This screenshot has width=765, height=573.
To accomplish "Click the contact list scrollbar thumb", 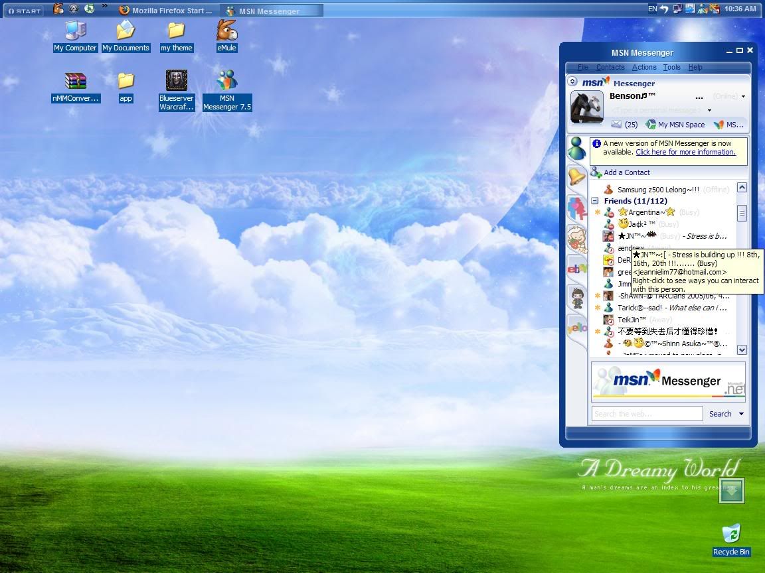I will click(742, 213).
